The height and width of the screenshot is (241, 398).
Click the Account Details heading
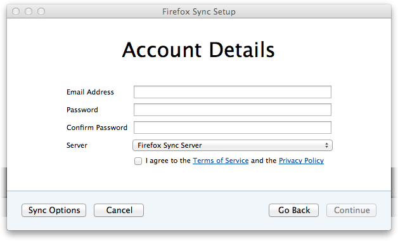(198, 49)
